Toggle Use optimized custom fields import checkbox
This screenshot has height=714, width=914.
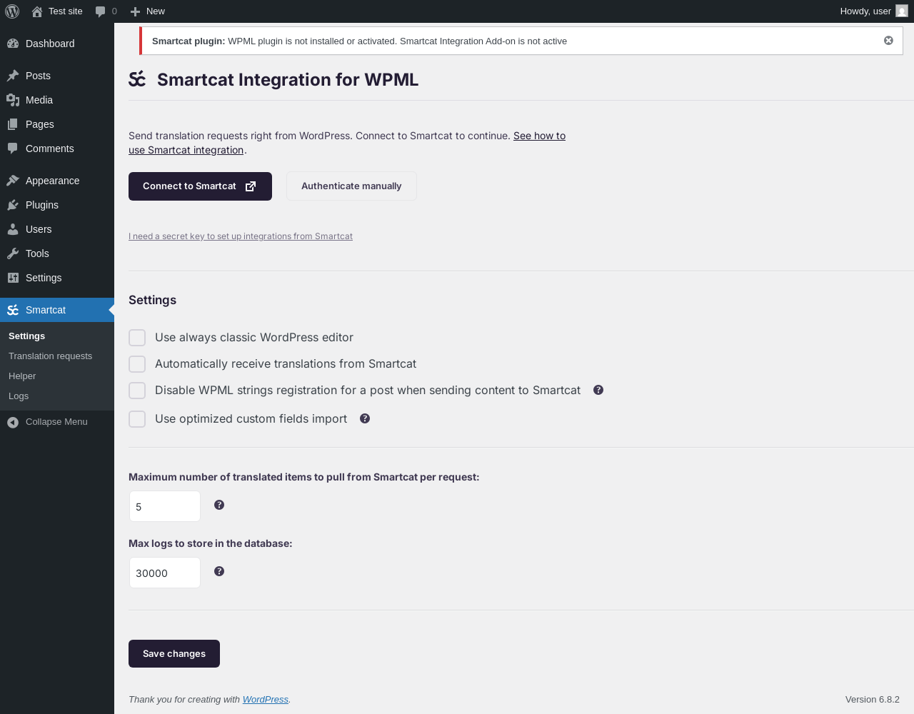click(137, 419)
